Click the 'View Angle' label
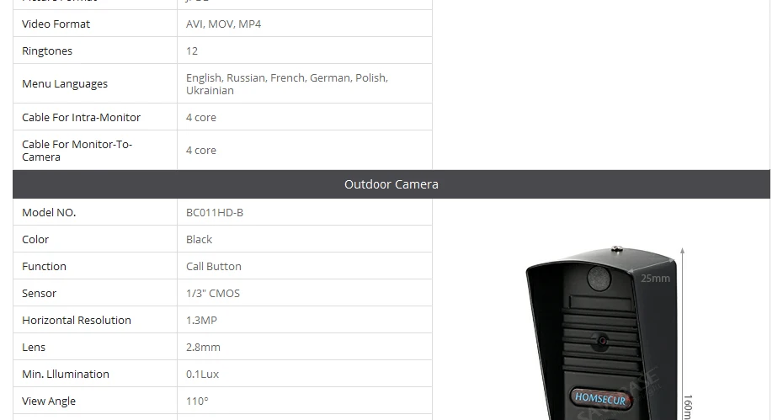This screenshot has width=783, height=420. pos(49,401)
